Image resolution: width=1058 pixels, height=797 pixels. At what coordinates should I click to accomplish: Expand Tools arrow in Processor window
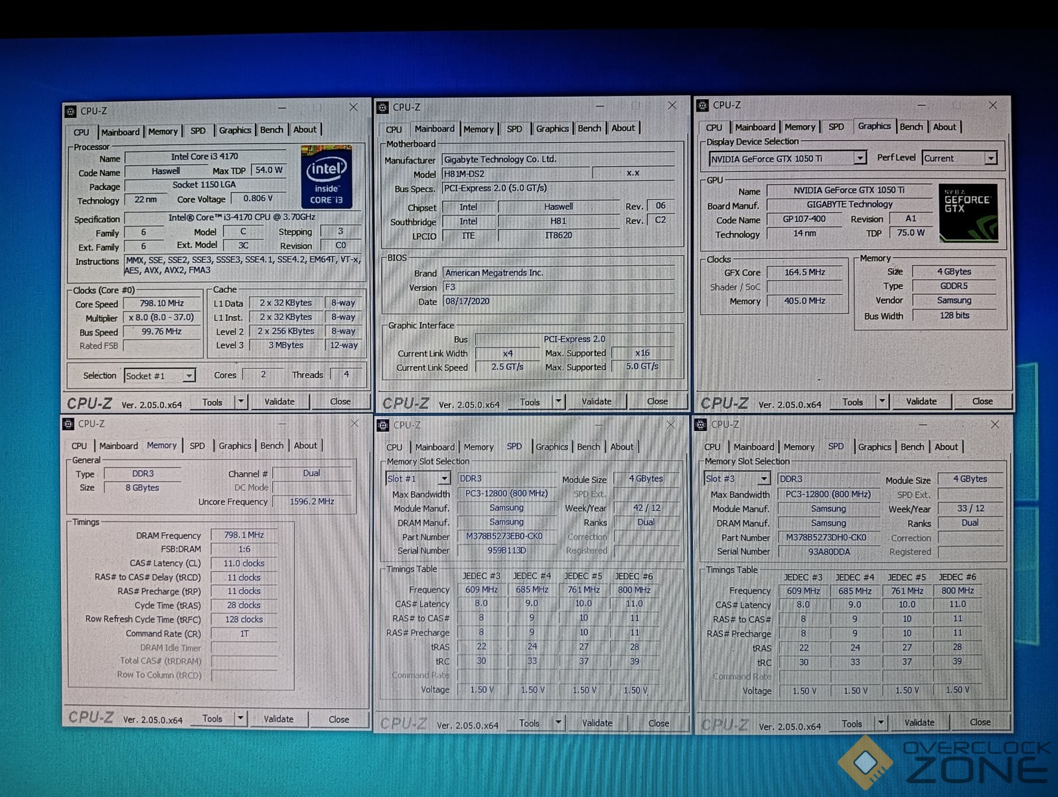(241, 402)
